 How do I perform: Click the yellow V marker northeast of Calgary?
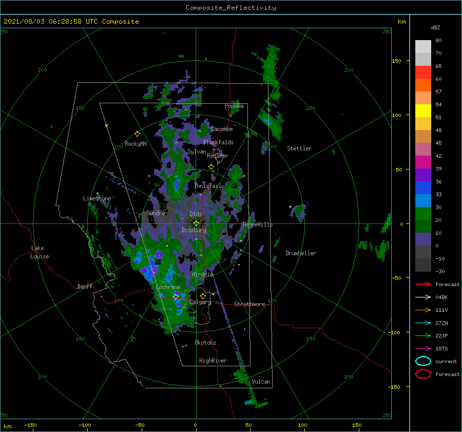pos(213,294)
